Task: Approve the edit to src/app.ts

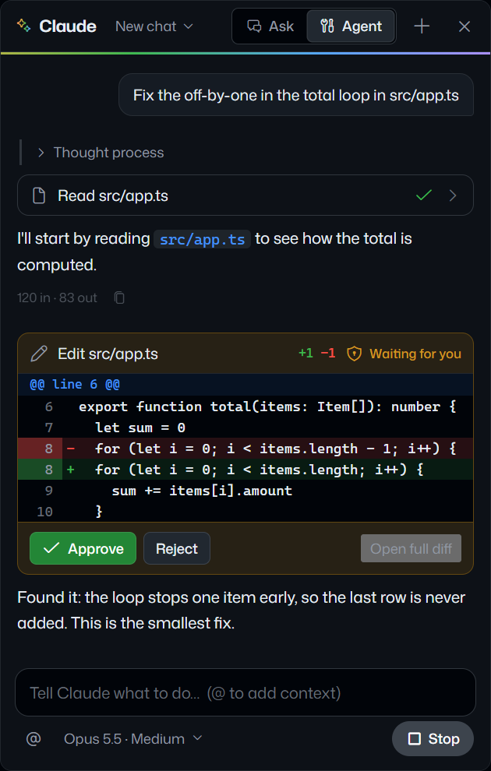Action: coord(83,548)
